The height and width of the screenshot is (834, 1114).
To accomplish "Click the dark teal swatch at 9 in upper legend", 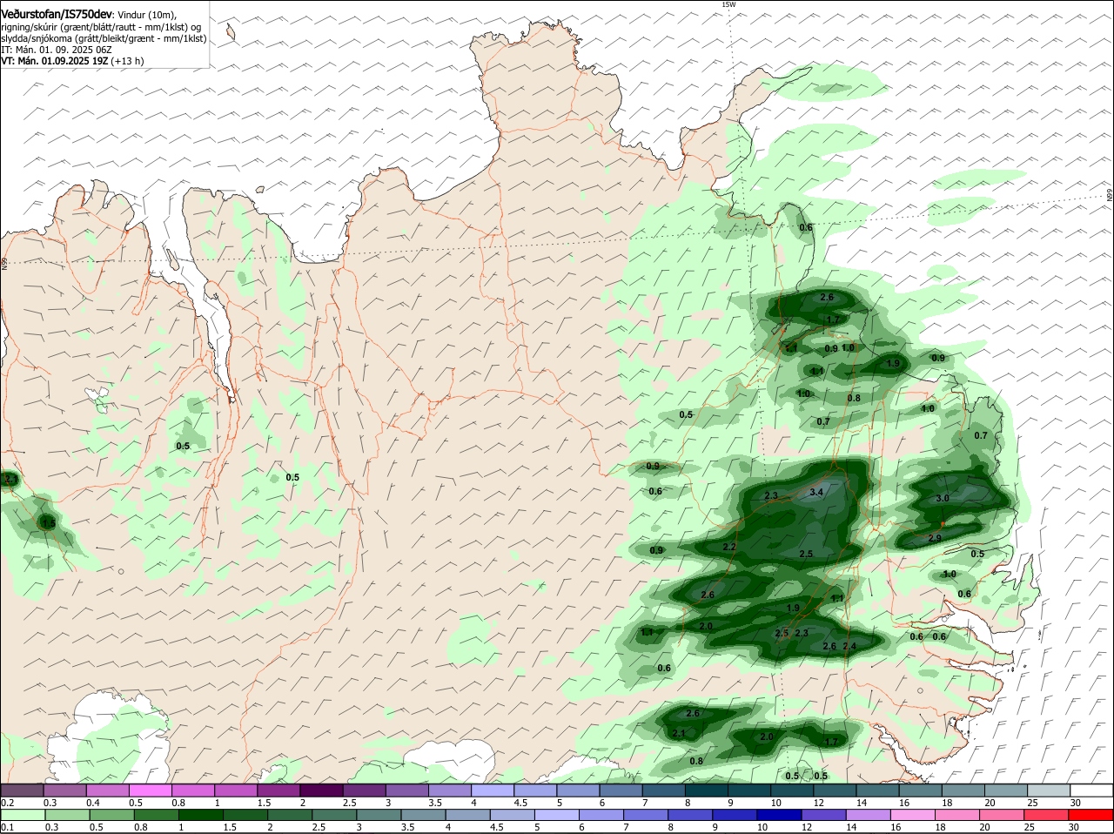I will tap(751, 790).
